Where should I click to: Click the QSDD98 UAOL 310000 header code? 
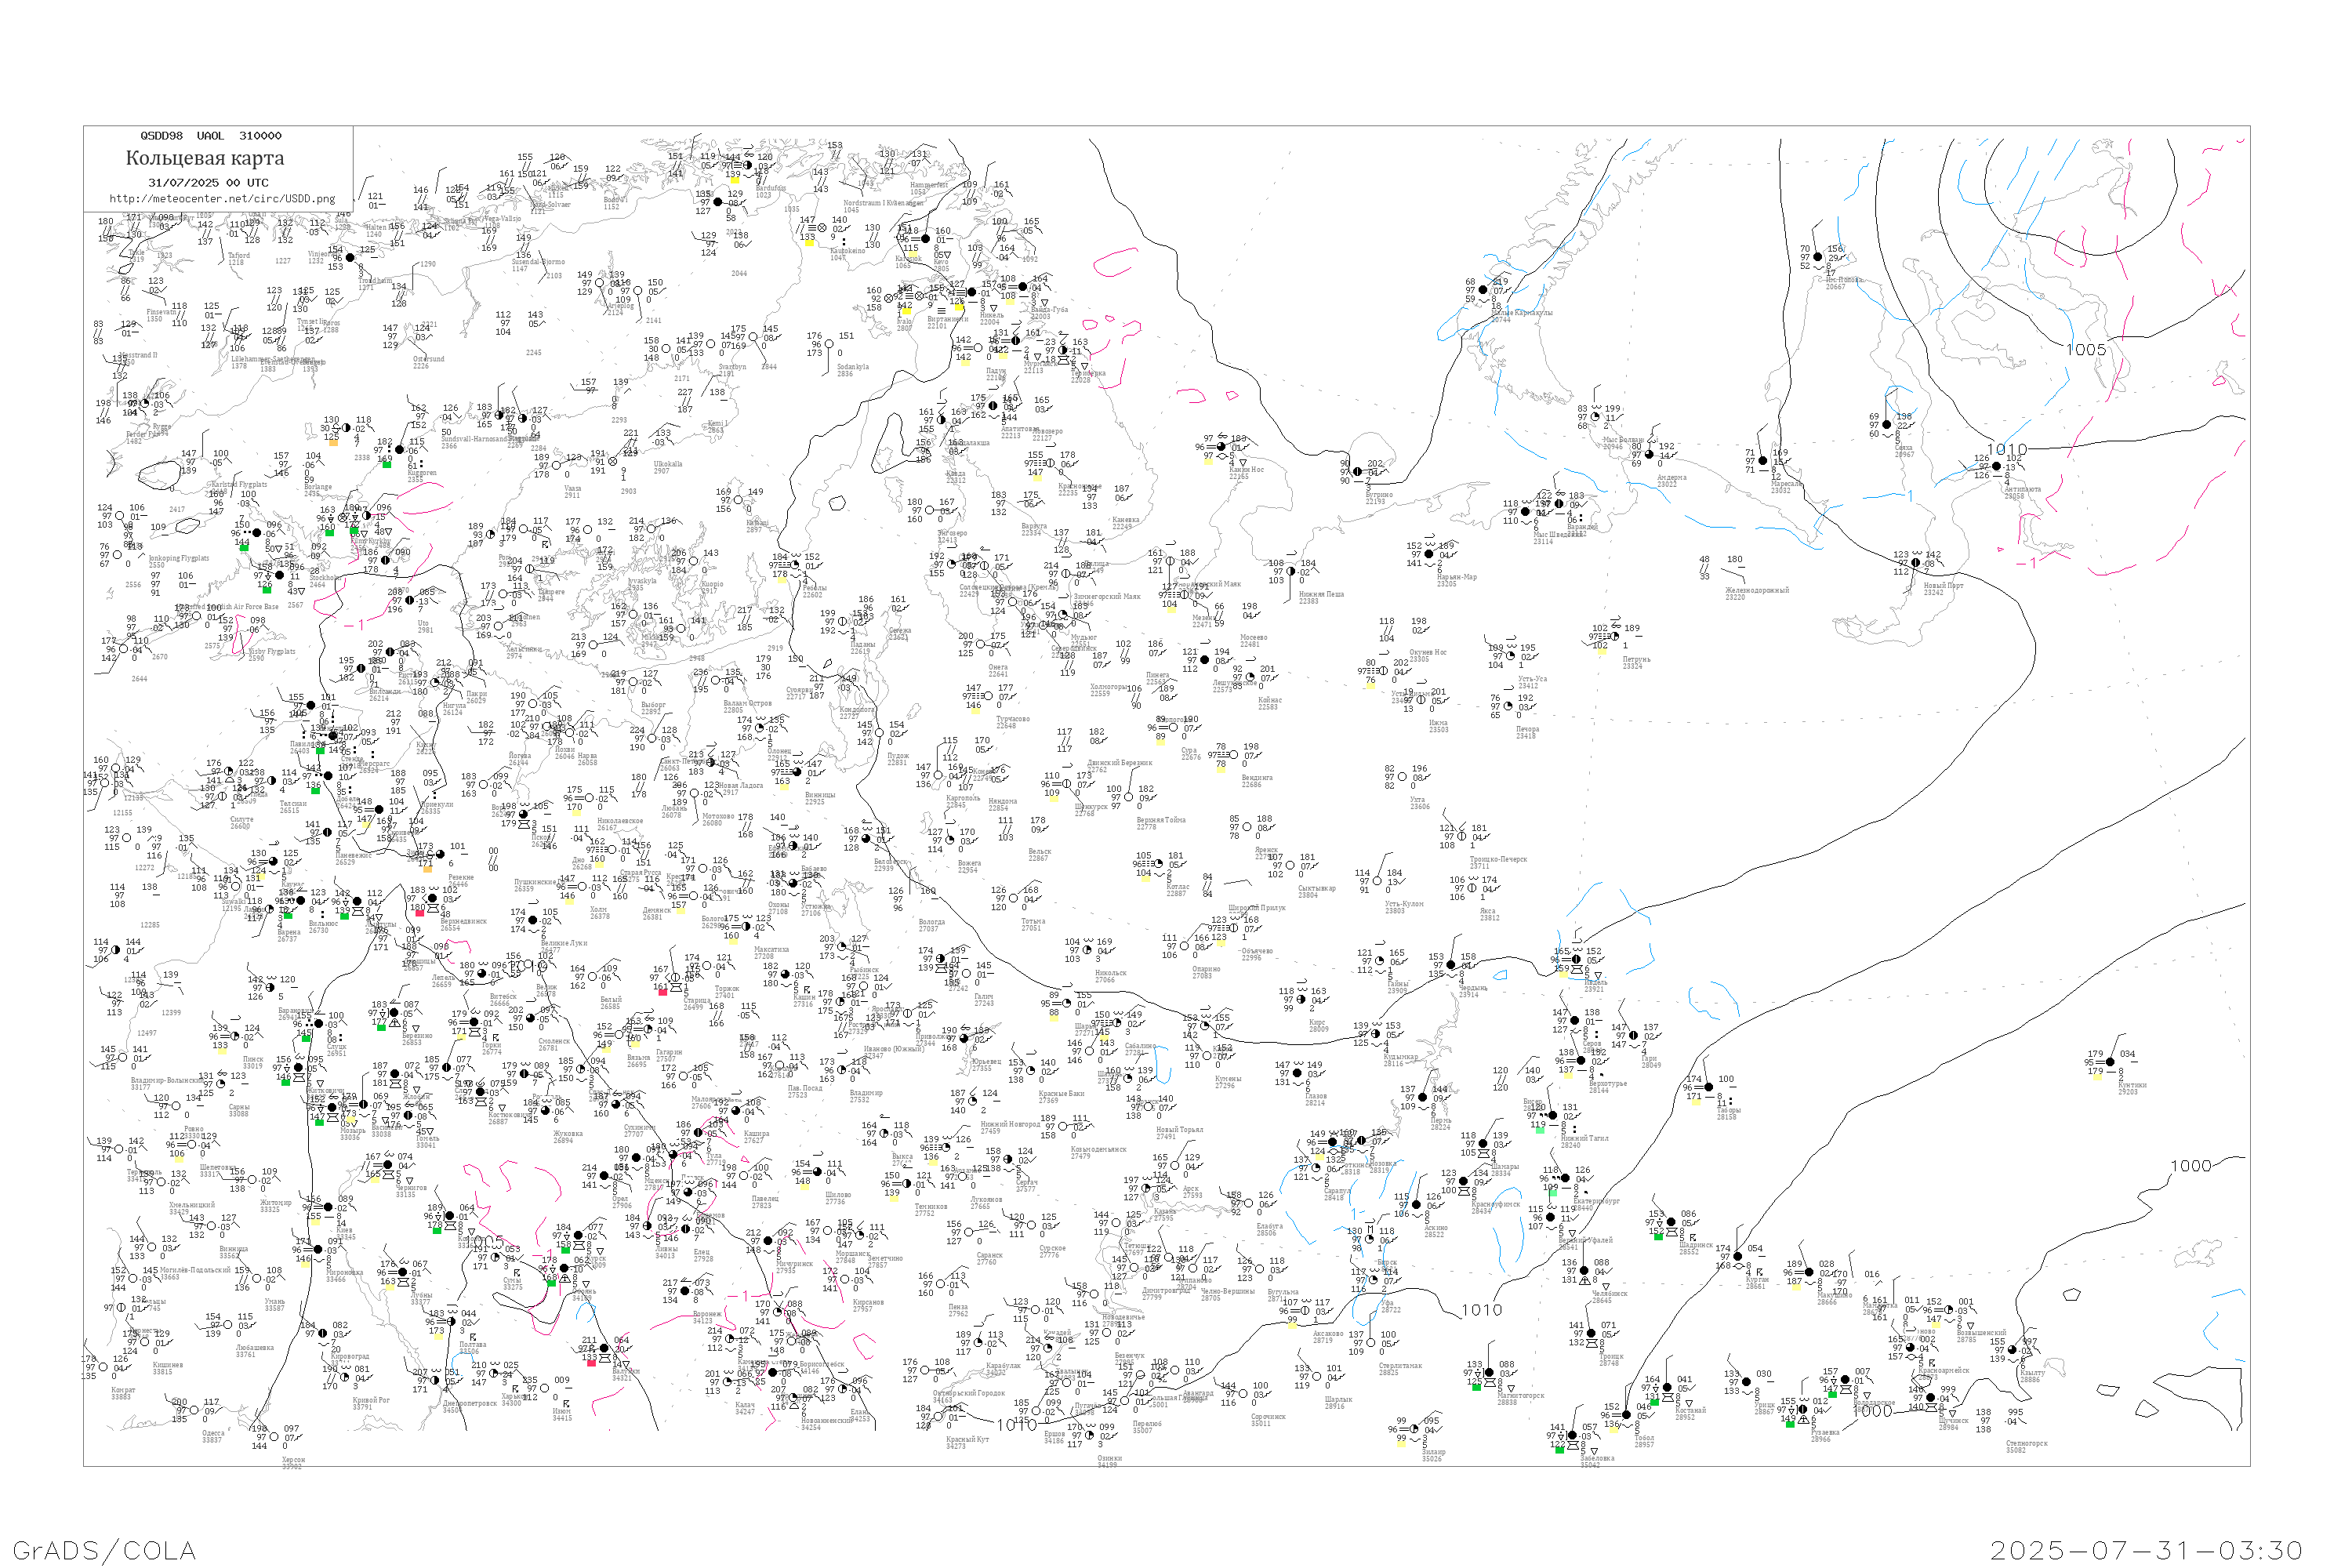tap(210, 136)
